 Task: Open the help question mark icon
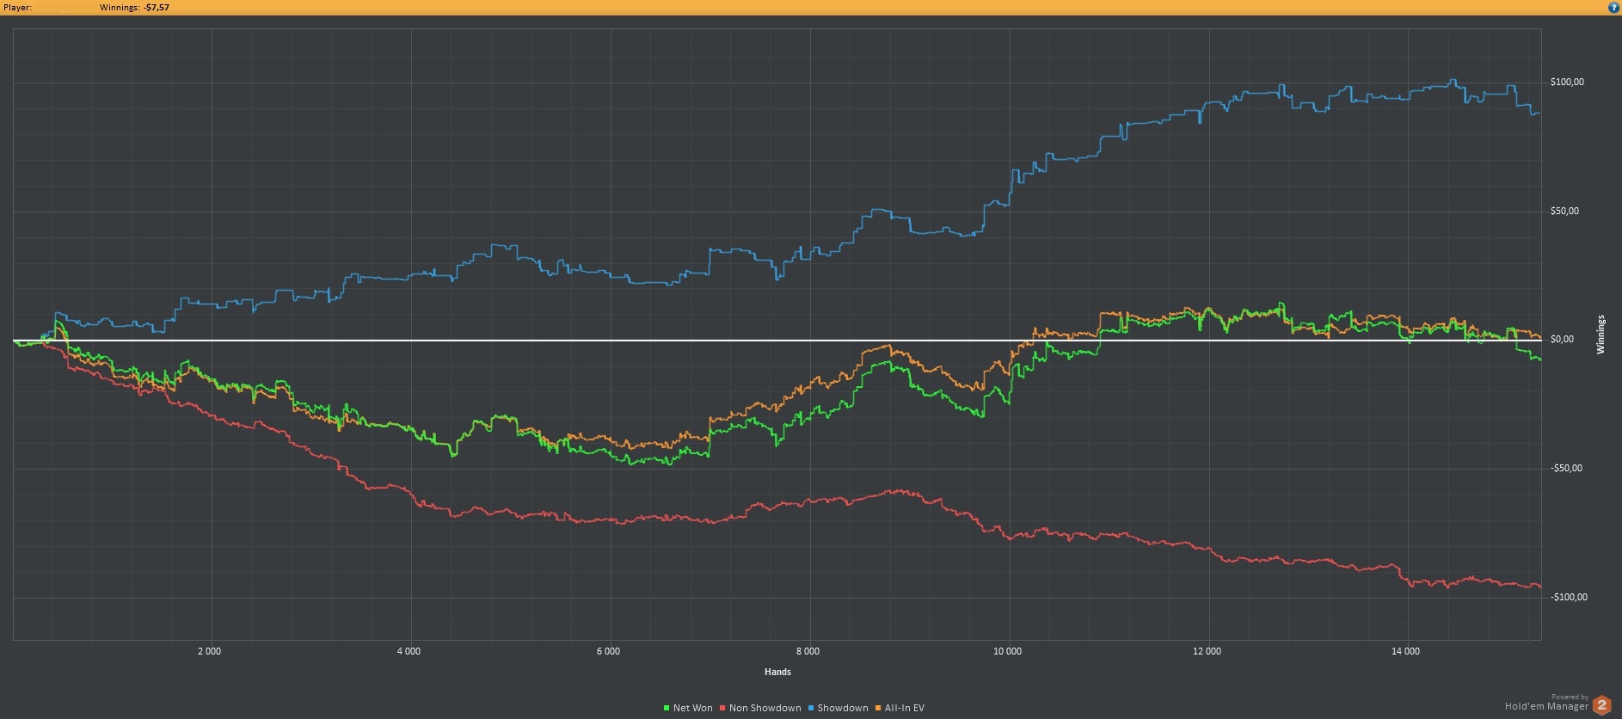click(x=1613, y=7)
